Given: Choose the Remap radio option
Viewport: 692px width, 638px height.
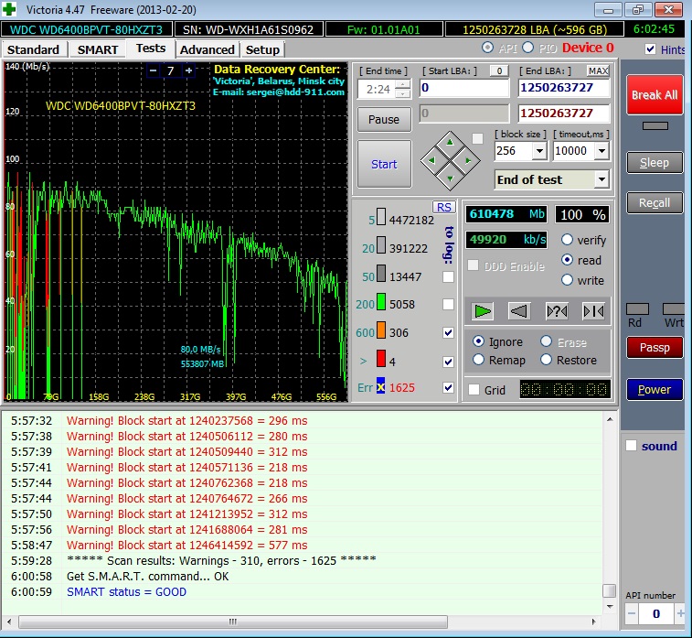Looking at the screenshot, I should point(478,360).
